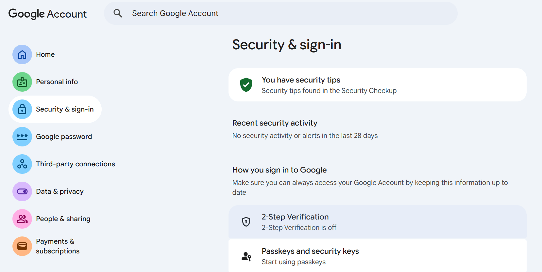Click the Home icon in sidebar
The width and height of the screenshot is (542, 272).
click(22, 54)
